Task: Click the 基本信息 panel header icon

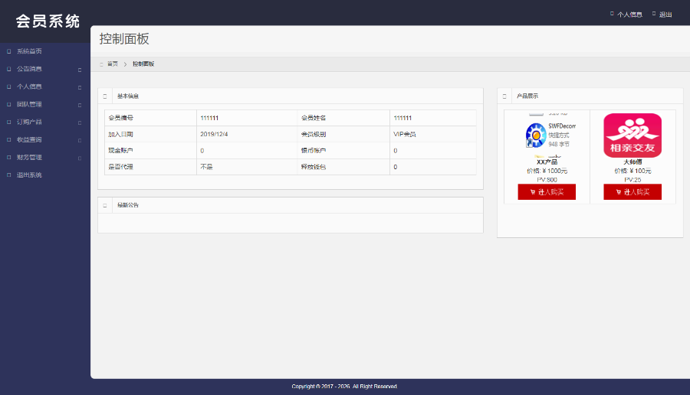Action: point(105,96)
